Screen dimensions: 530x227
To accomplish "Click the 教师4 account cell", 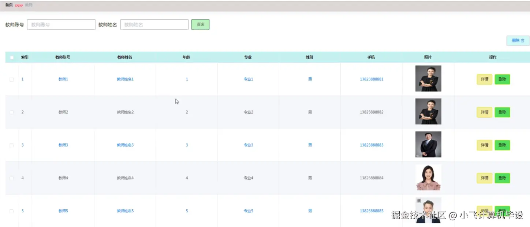I will pos(63,178).
